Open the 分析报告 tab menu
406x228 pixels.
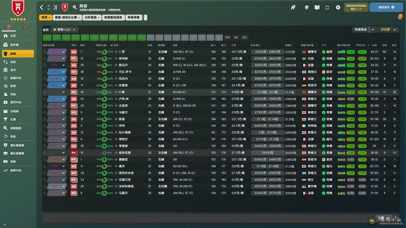(x=92, y=17)
